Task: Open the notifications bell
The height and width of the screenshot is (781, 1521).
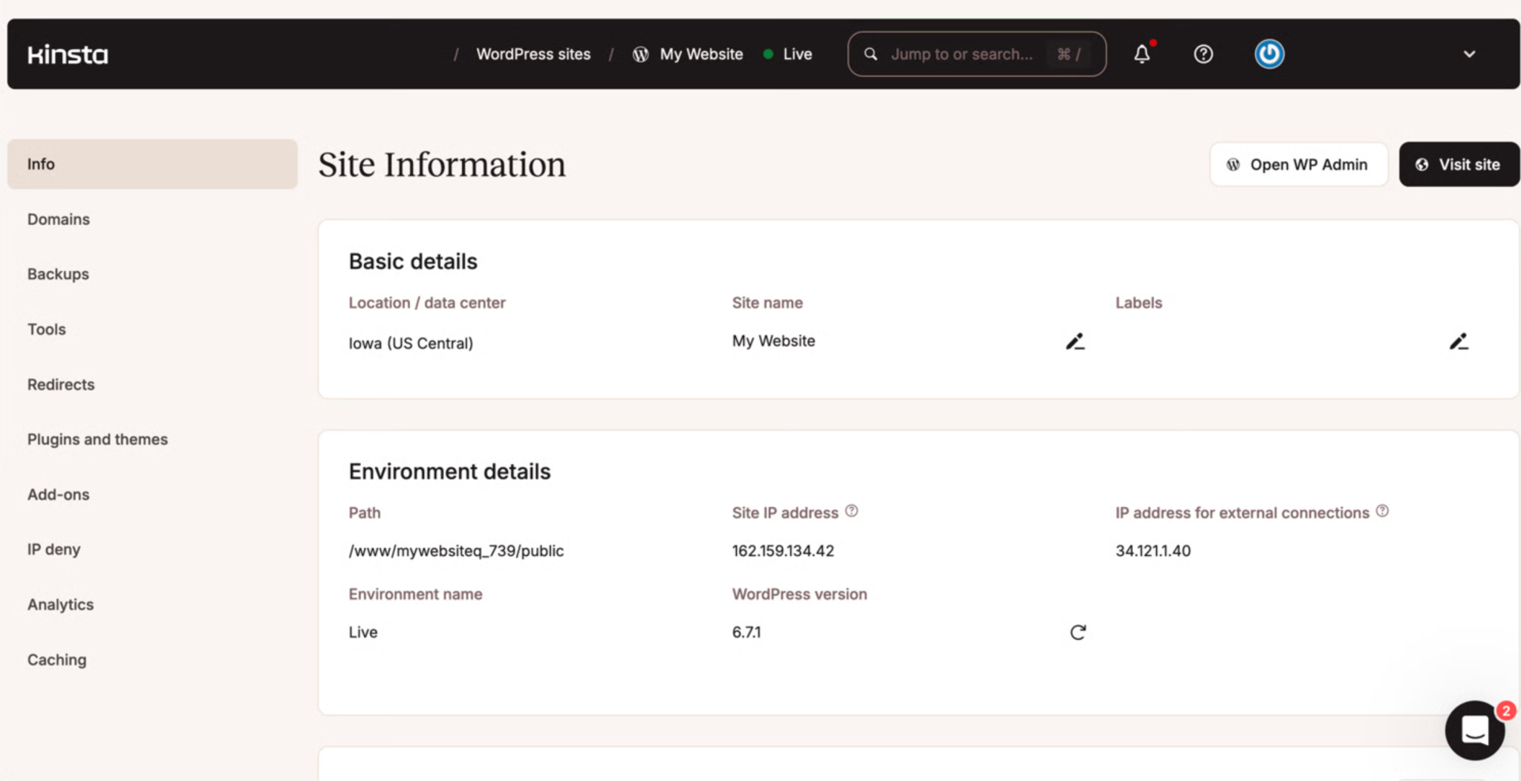Action: coord(1141,53)
